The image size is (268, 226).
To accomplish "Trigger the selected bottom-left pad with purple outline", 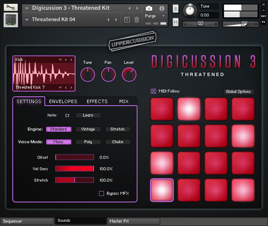I will [162, 190].
